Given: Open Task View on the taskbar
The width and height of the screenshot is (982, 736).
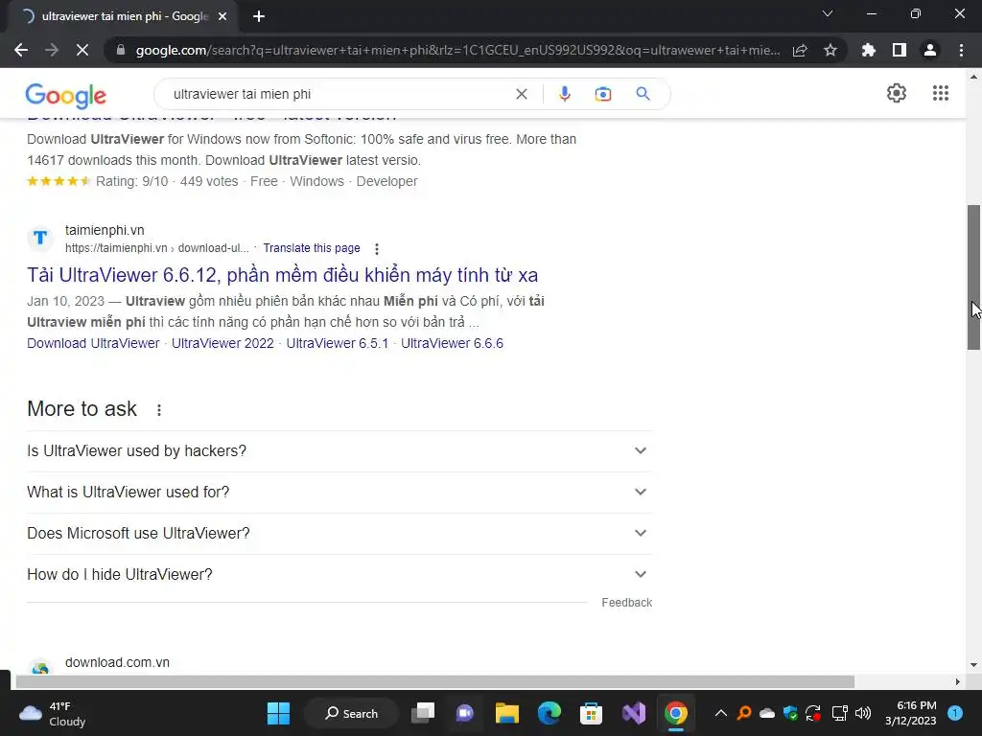Looking at the screenshot, I should pos(423,713).
